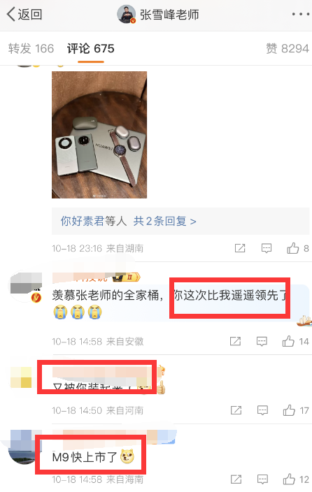Screen dimensions: 312x492
Task: Expand 共2条回复 replies
Action: point(164,222)
